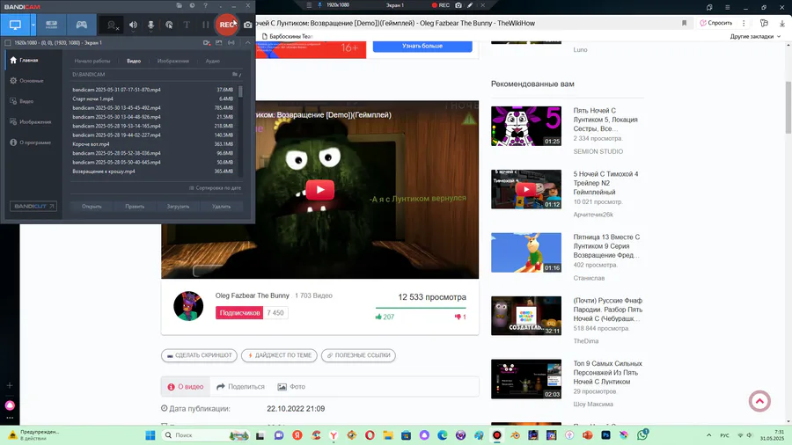This screenshot has width=792, height=445.
Task: Expand Другие закладки bookmarks dropdown
Action: 755,36
